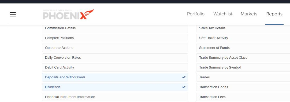Viewport: 290px width, 102px height.
Task: Select Trade Summary by Asset Class
Action: click(243, 58)
